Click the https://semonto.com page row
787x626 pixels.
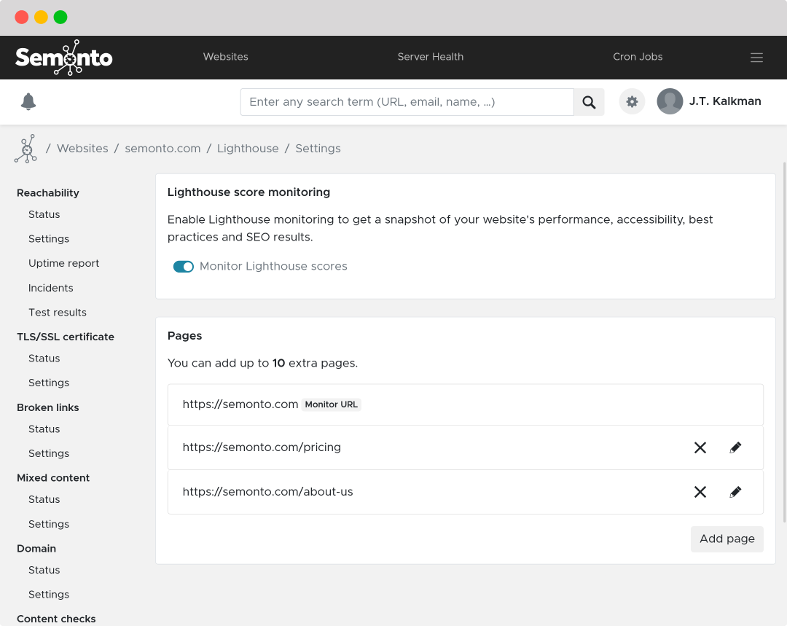(x=465, y=404)
